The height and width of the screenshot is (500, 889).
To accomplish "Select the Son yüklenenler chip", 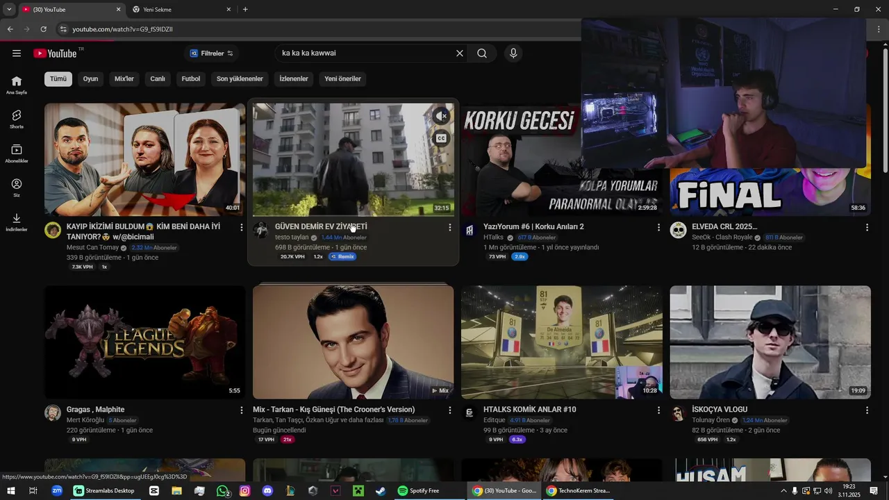I will click(x=240, y=78).
